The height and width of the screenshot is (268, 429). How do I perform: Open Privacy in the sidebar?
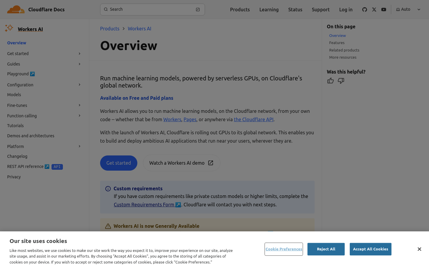coord(14,177)
